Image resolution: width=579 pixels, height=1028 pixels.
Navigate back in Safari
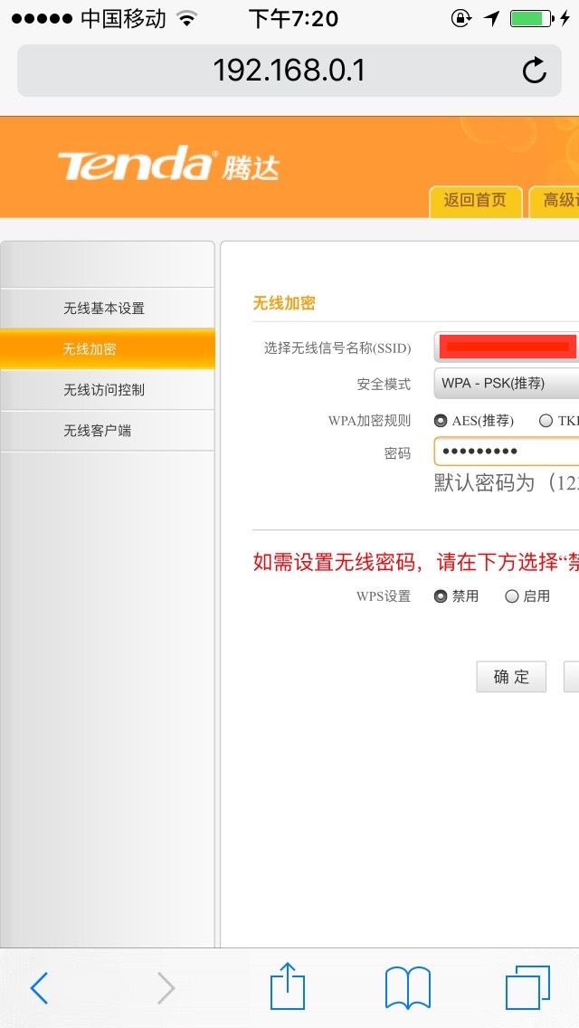[x=38, y=988]
